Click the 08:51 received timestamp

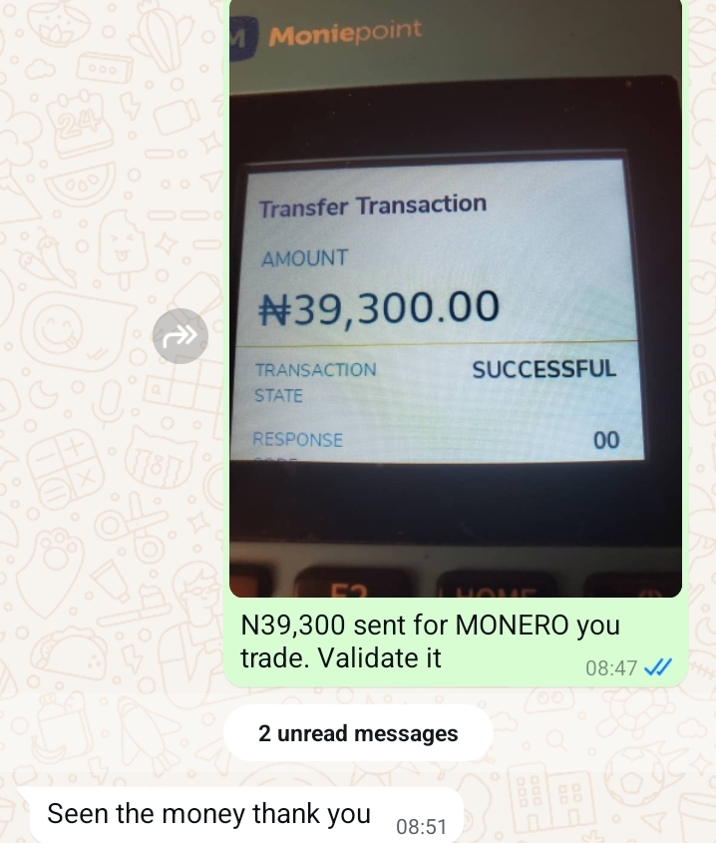[x=422, y=827]
